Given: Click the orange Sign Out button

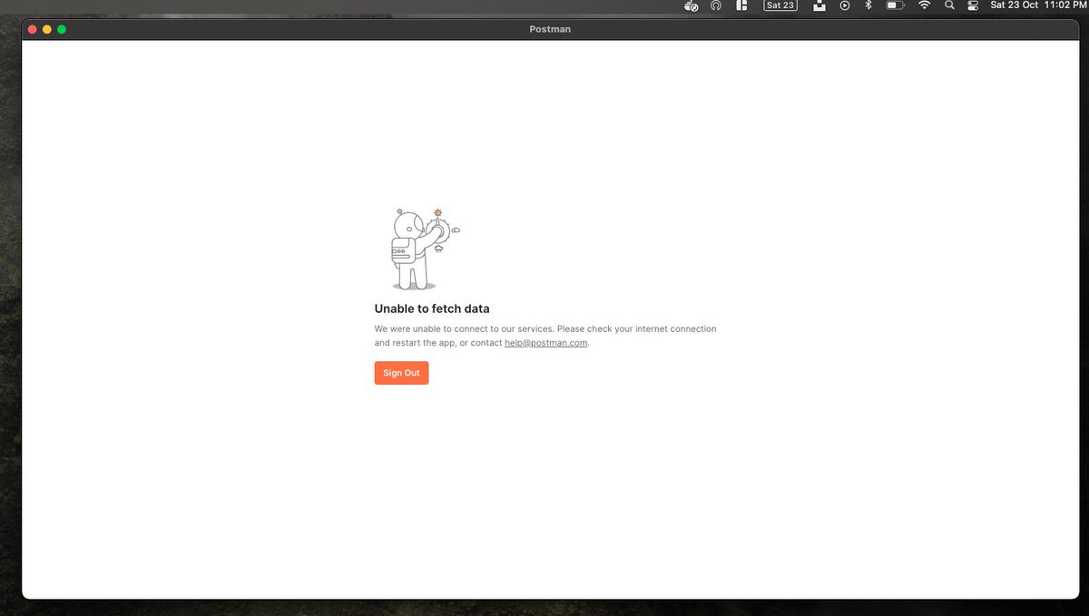Looking at the screenshot, I should [x=401, y=373].
